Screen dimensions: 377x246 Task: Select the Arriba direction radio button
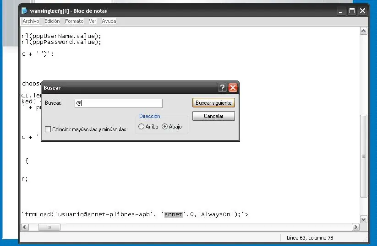[x=142, y=127]
